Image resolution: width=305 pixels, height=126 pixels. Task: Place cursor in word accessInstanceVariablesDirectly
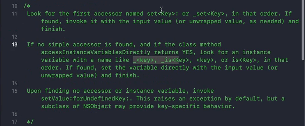click(x=95, y=52)
